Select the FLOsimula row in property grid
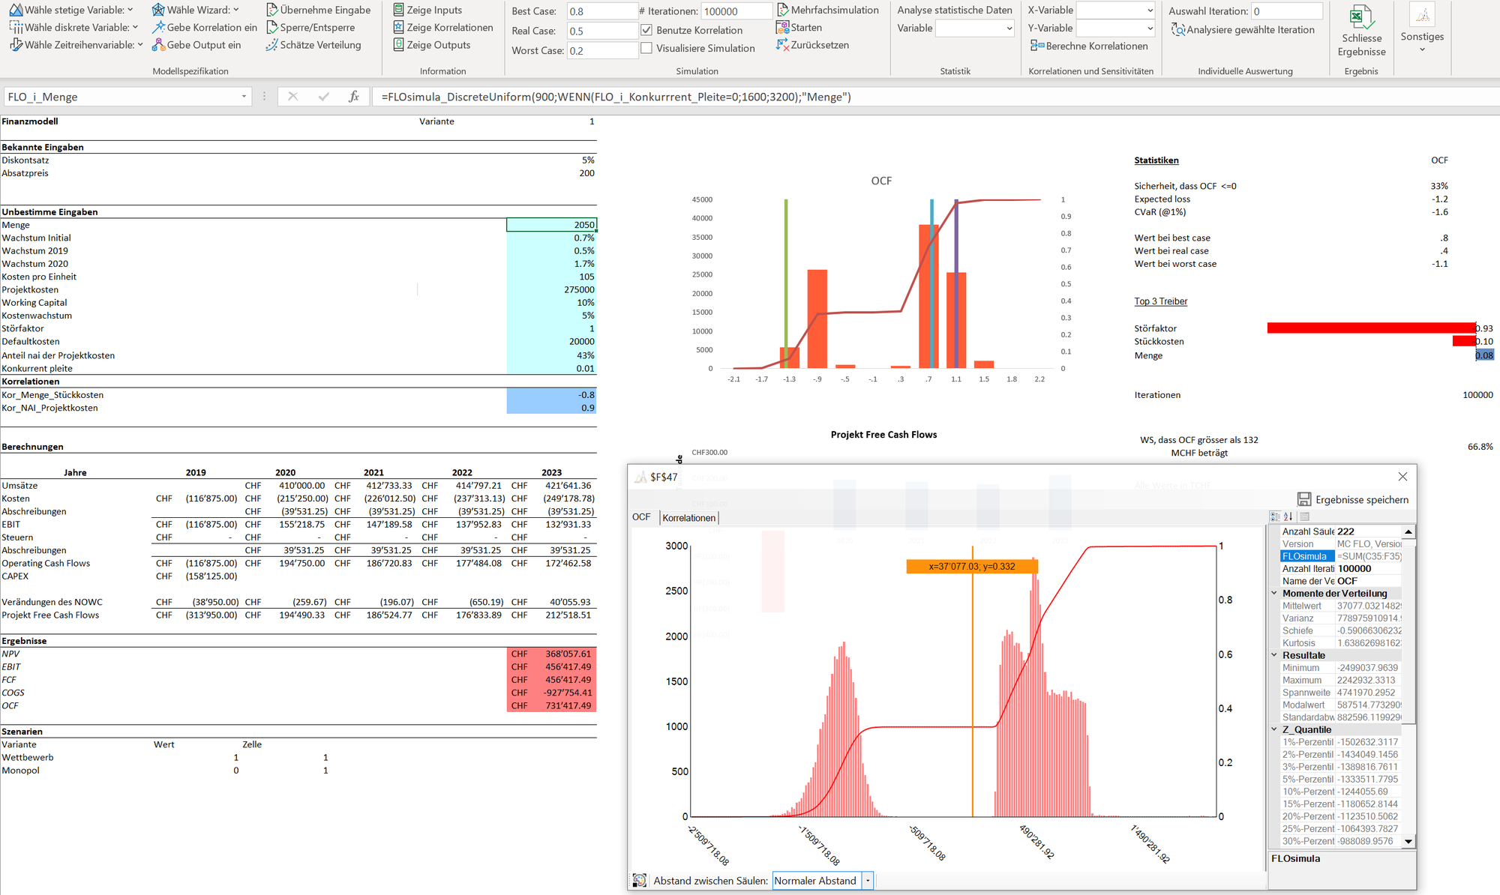Image resolution: width=1500 pixels, height=895 pixels. click(x=1341, y=556)
